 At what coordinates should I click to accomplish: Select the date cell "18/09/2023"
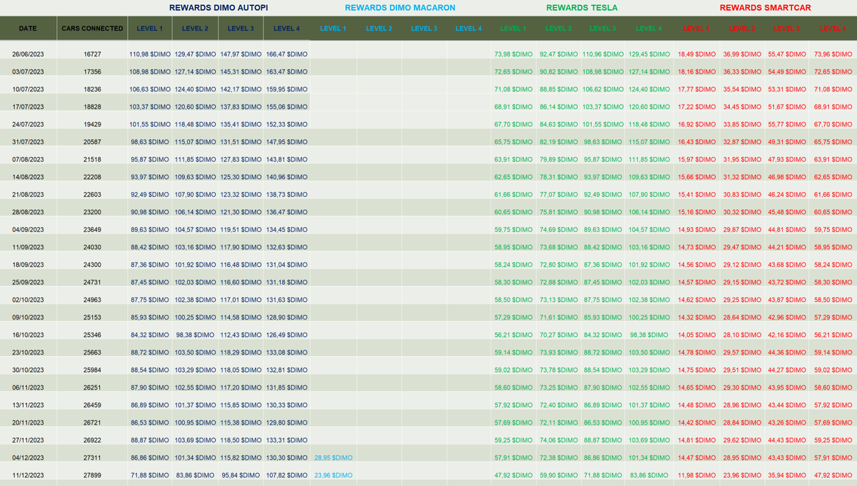pyautogui.click(x=28, y=265)
